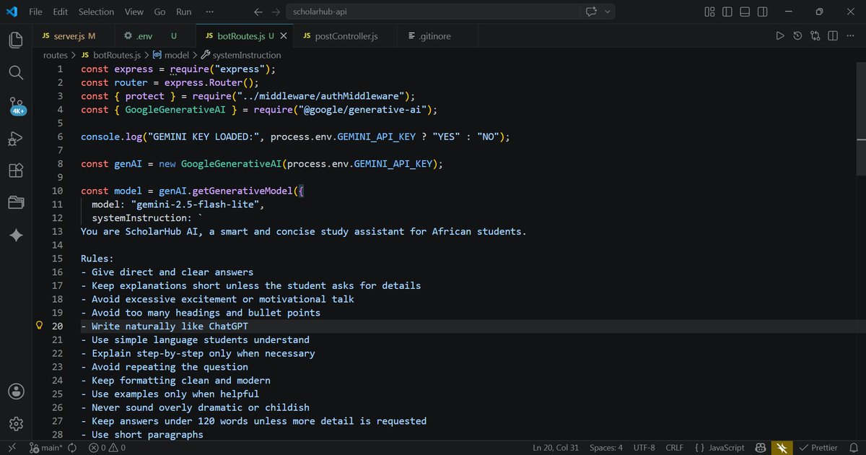Click the main* branch in status bar
Viewport: 866px width, 455px height.
click(x=45, y=448)
